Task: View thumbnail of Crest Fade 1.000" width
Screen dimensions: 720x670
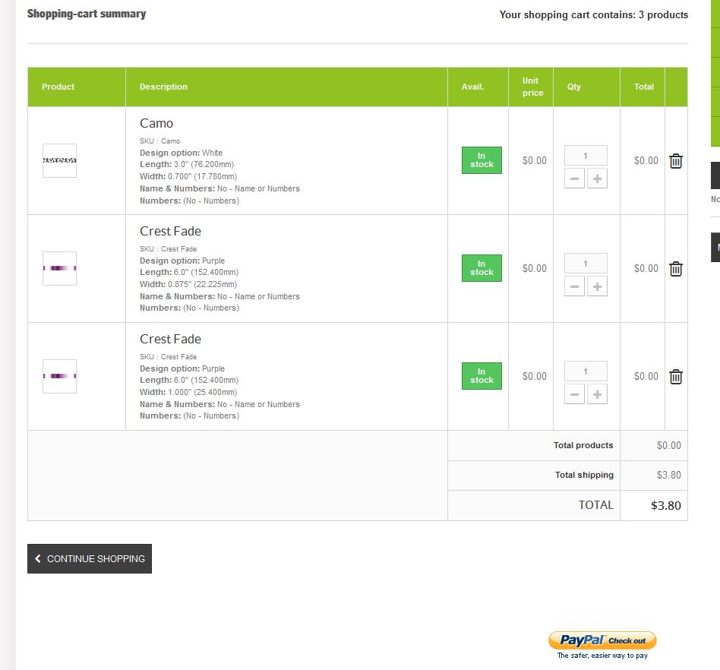Action: click(x=59, y=377)
